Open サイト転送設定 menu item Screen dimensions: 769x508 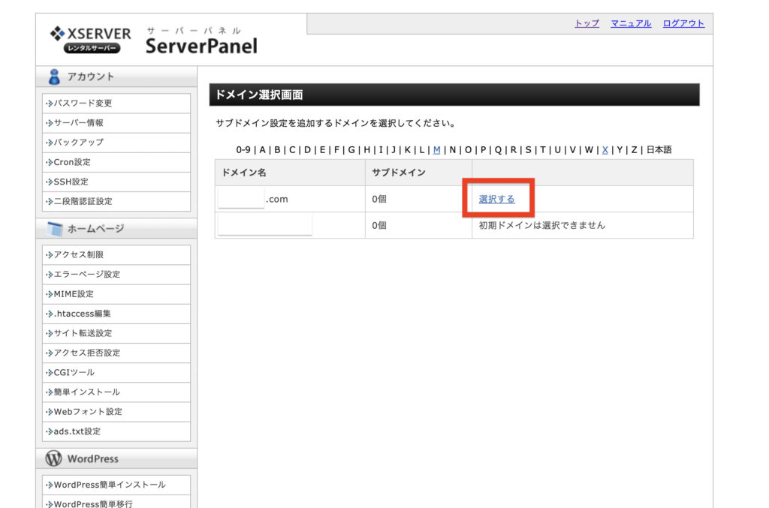[x=116, y=333]
